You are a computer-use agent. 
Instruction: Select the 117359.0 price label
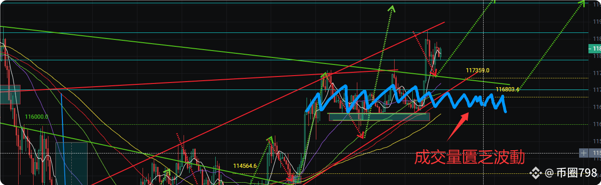478,70
